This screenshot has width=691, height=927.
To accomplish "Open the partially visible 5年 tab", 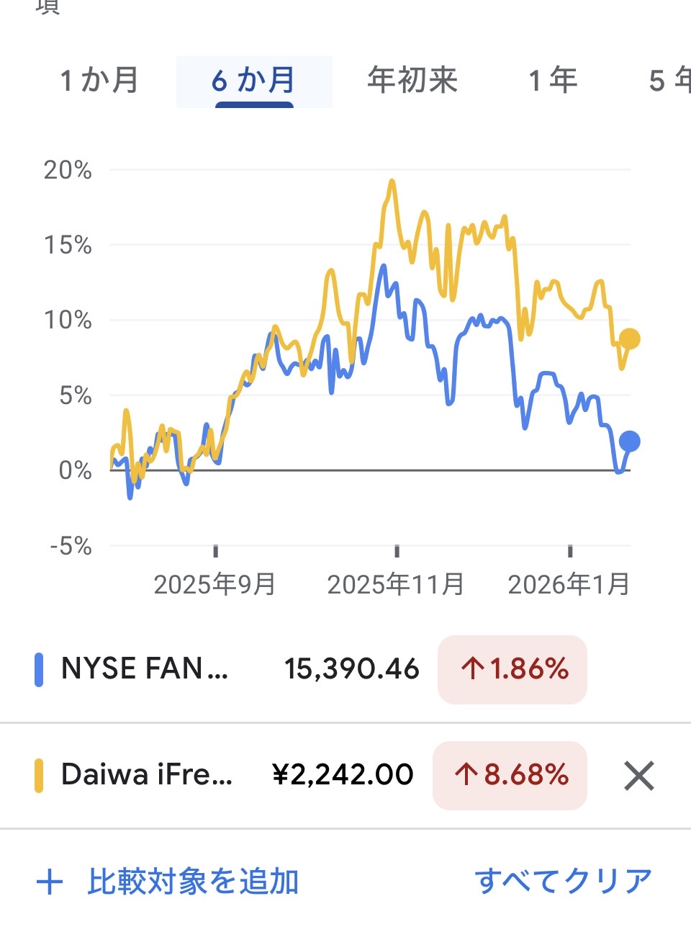I will point(669,80).
